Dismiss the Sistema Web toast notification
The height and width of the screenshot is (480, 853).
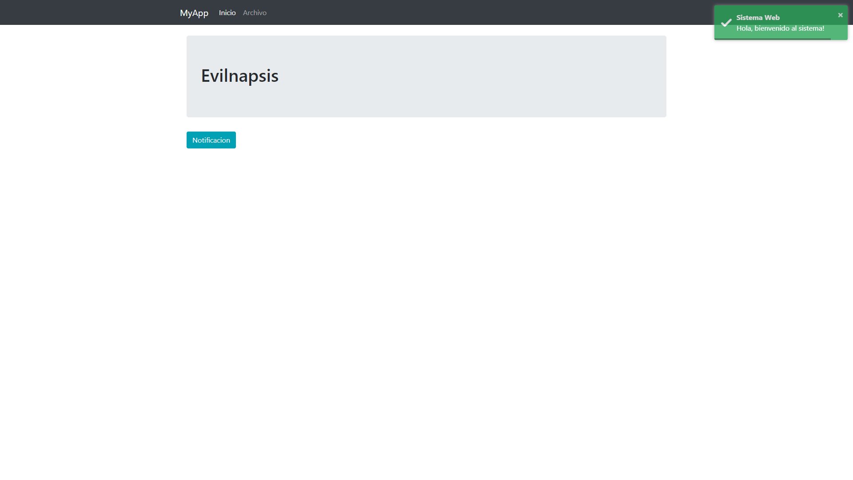coord(840,15)
